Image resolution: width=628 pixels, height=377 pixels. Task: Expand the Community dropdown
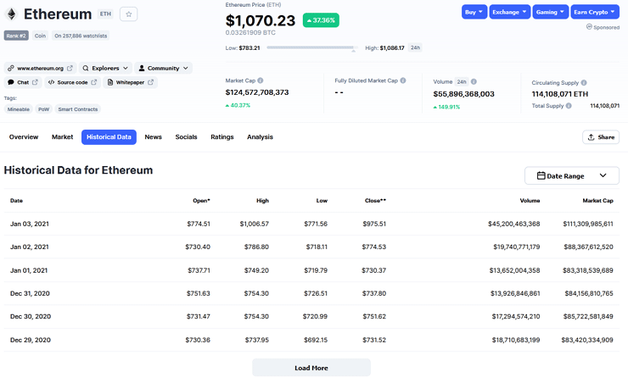[x=163, y=69]
